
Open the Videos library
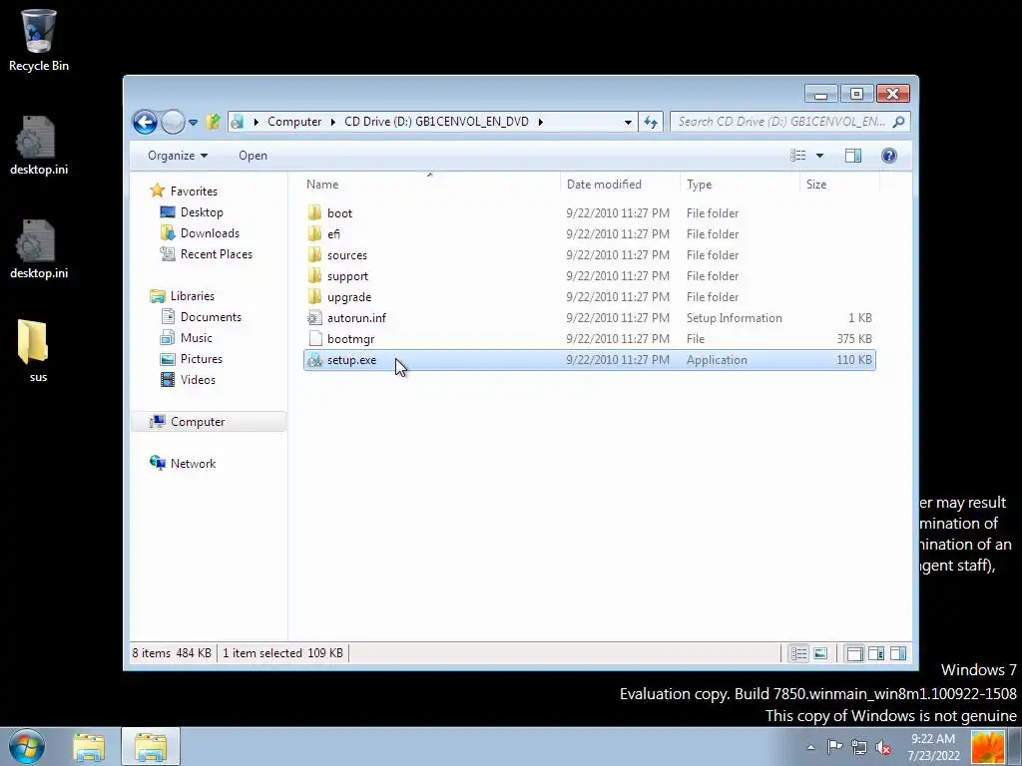pos(198,380)
